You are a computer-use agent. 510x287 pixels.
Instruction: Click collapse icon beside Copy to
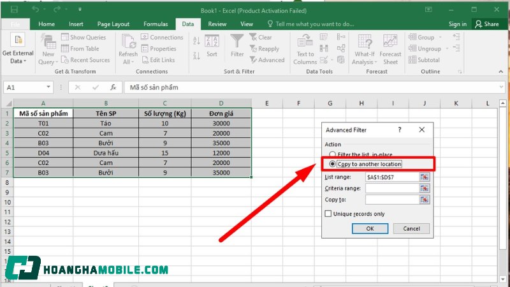coord(425,200)
